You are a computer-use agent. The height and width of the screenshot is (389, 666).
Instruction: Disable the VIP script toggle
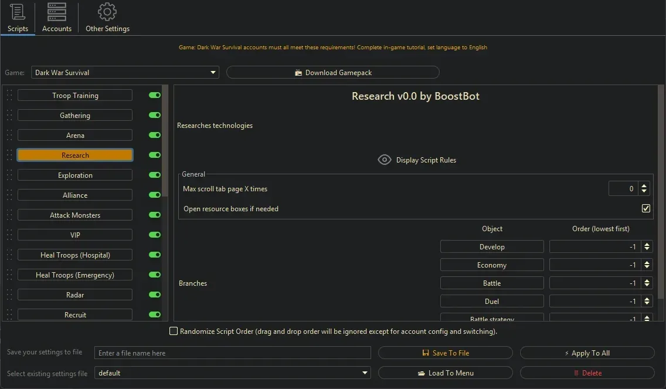[x=155, y=235]
